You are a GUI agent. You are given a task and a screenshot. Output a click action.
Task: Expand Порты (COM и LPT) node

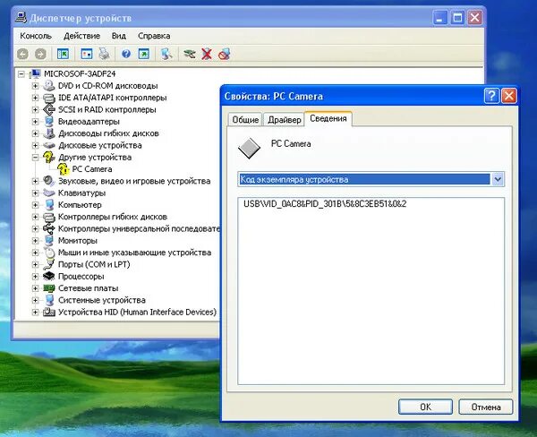35,264
